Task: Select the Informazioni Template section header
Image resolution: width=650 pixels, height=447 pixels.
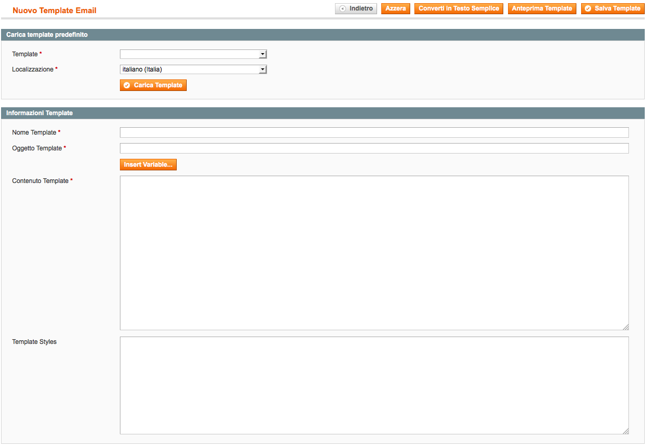Action: pyautogui.click(x=39, y=113)
